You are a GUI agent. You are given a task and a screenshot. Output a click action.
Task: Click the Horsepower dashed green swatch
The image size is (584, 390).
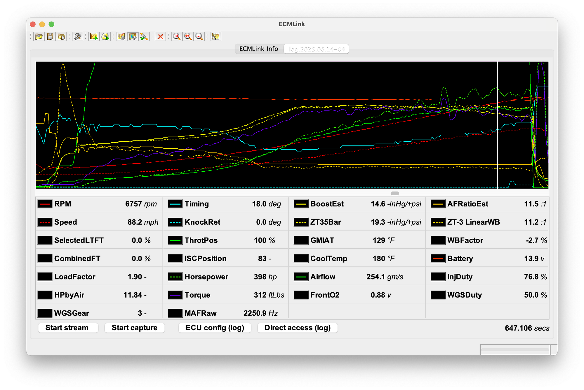pos(175,277)
